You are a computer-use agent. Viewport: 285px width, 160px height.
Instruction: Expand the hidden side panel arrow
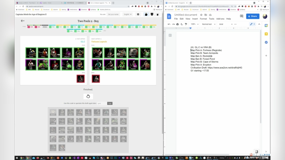click(266, 152)
